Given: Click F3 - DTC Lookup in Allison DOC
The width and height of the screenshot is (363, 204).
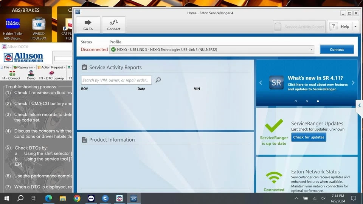Looking at the screenshot, I should (x=51, y=76).
